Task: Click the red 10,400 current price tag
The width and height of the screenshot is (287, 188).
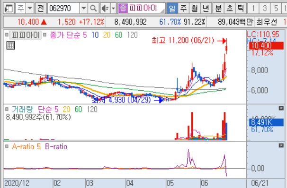Action: tap(266, 45)
